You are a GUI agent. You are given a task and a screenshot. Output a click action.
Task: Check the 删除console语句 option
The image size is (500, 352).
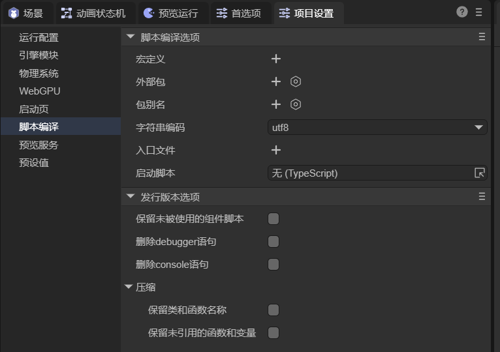(x=273, y=265)
